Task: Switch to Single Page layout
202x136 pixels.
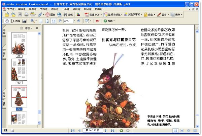Action: point(175,131)
